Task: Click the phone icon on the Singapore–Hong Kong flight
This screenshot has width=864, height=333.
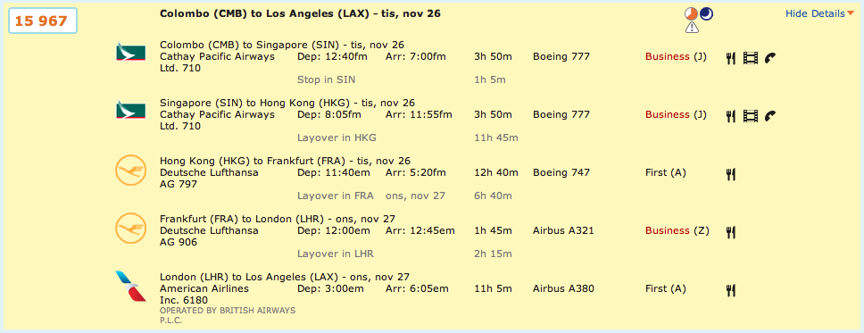Action: tap(770, 116)
